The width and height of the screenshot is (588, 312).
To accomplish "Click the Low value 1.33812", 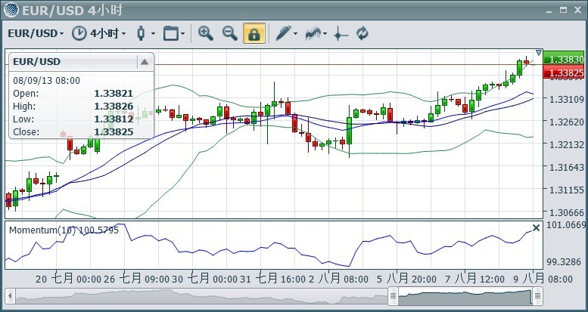I will point(114,119).
